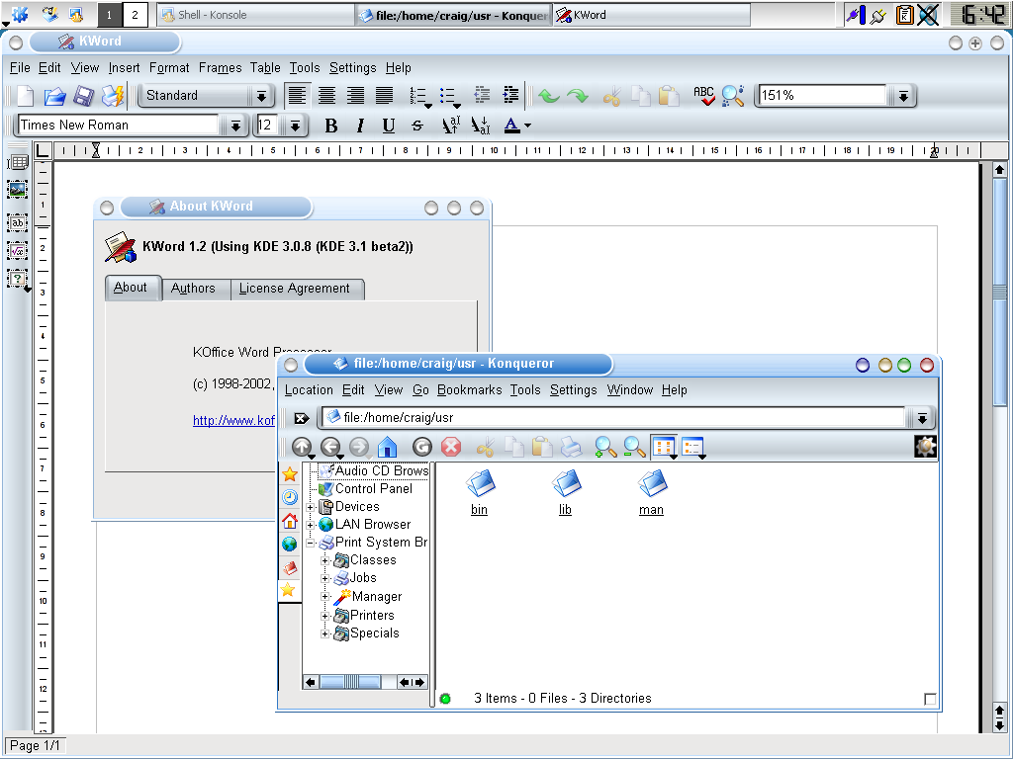Run spell check (ABC) in KWord
1013x759 pixels.
(x=703, y=96)
